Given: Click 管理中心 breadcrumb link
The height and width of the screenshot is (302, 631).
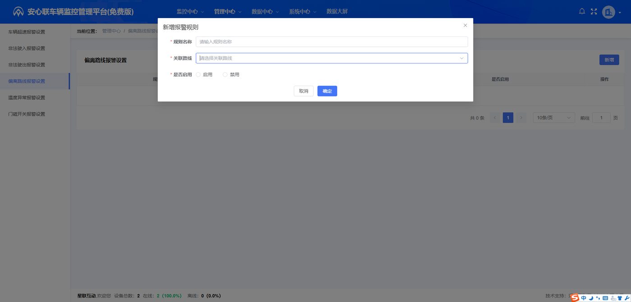Looking at the screenshot, I should pyautogui.click(x=111, y=31).
